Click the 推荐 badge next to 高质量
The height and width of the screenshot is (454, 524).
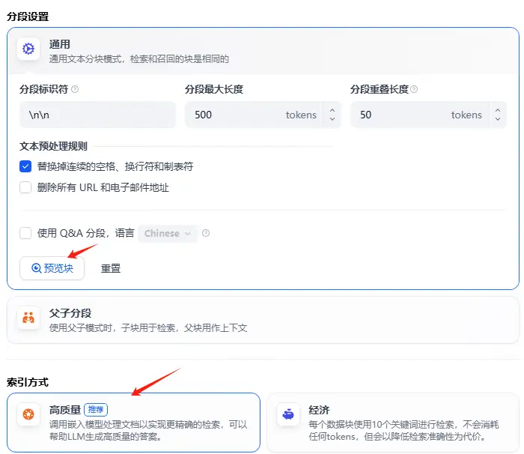pos(96,410)
